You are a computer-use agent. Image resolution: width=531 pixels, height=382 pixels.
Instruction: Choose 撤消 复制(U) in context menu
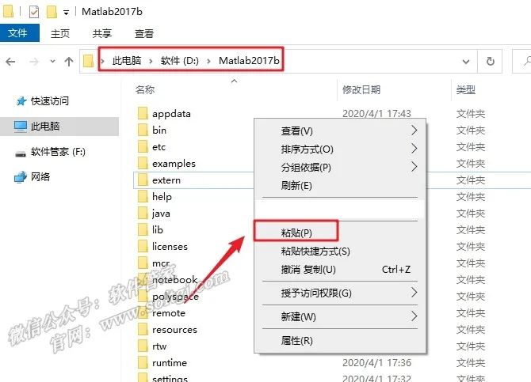click(x=340, y=270)
